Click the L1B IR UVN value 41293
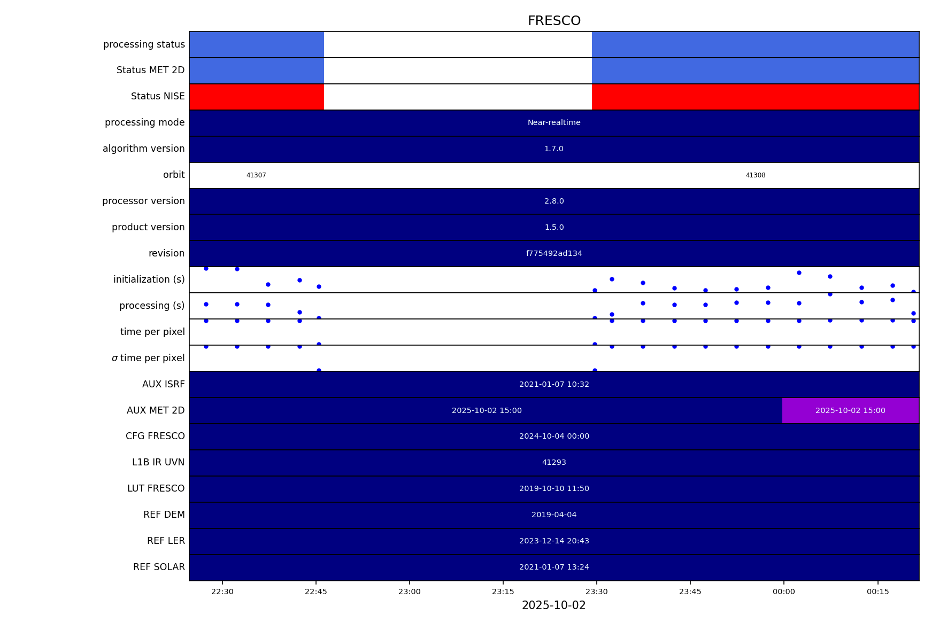 554,463
